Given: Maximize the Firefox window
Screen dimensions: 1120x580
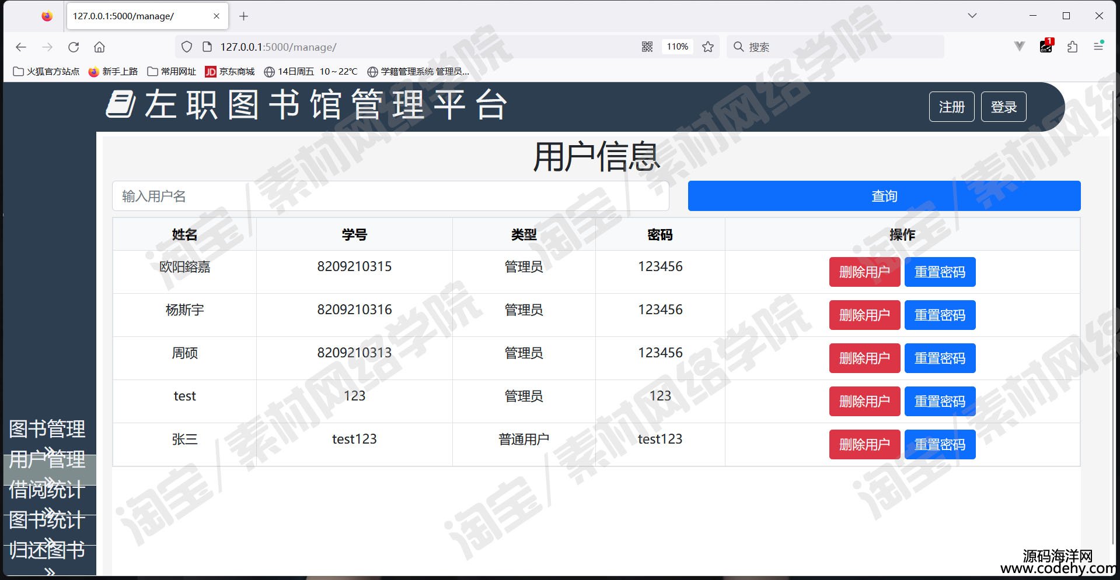Looking at the screenshot, I should click(1066, 16).
